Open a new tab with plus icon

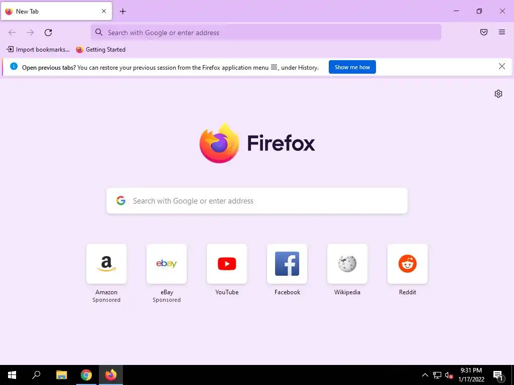coord(122,12)
